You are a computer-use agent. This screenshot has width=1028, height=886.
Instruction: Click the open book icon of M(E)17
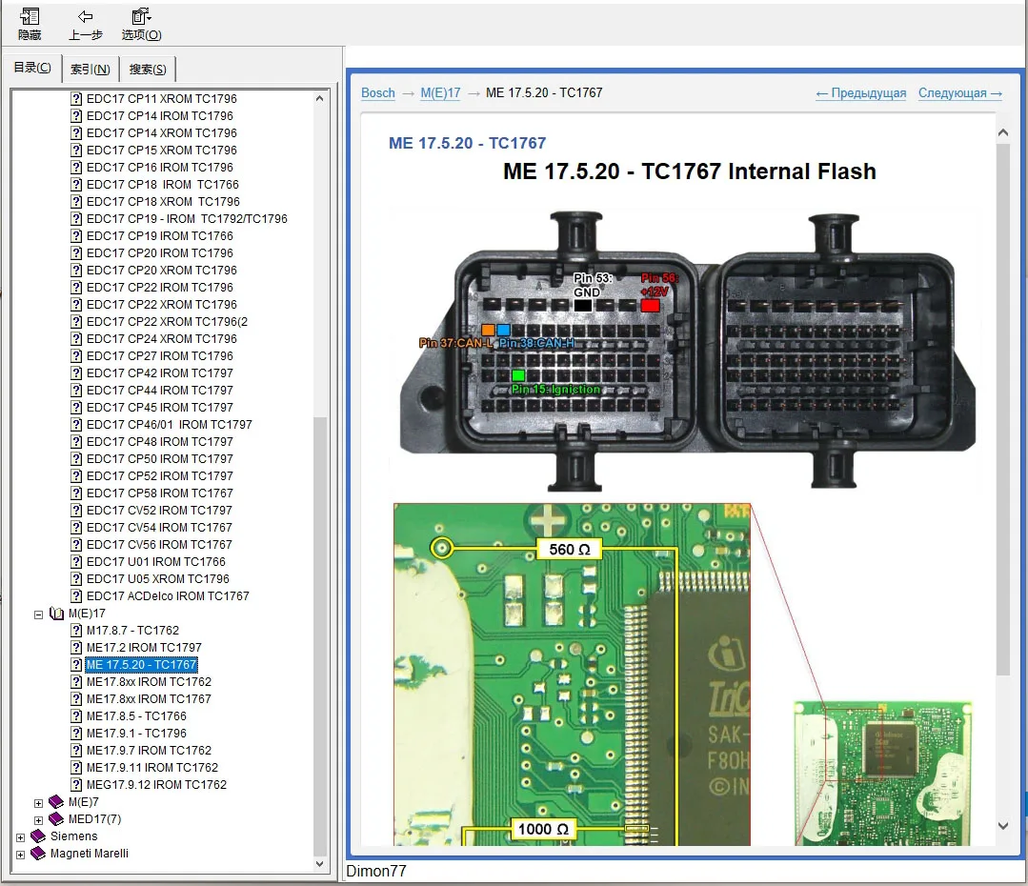(56, 614)
